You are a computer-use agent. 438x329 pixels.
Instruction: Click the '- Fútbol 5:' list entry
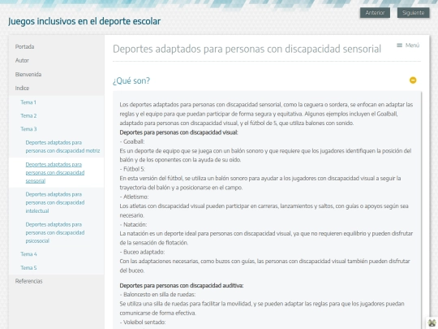point(132,169)
